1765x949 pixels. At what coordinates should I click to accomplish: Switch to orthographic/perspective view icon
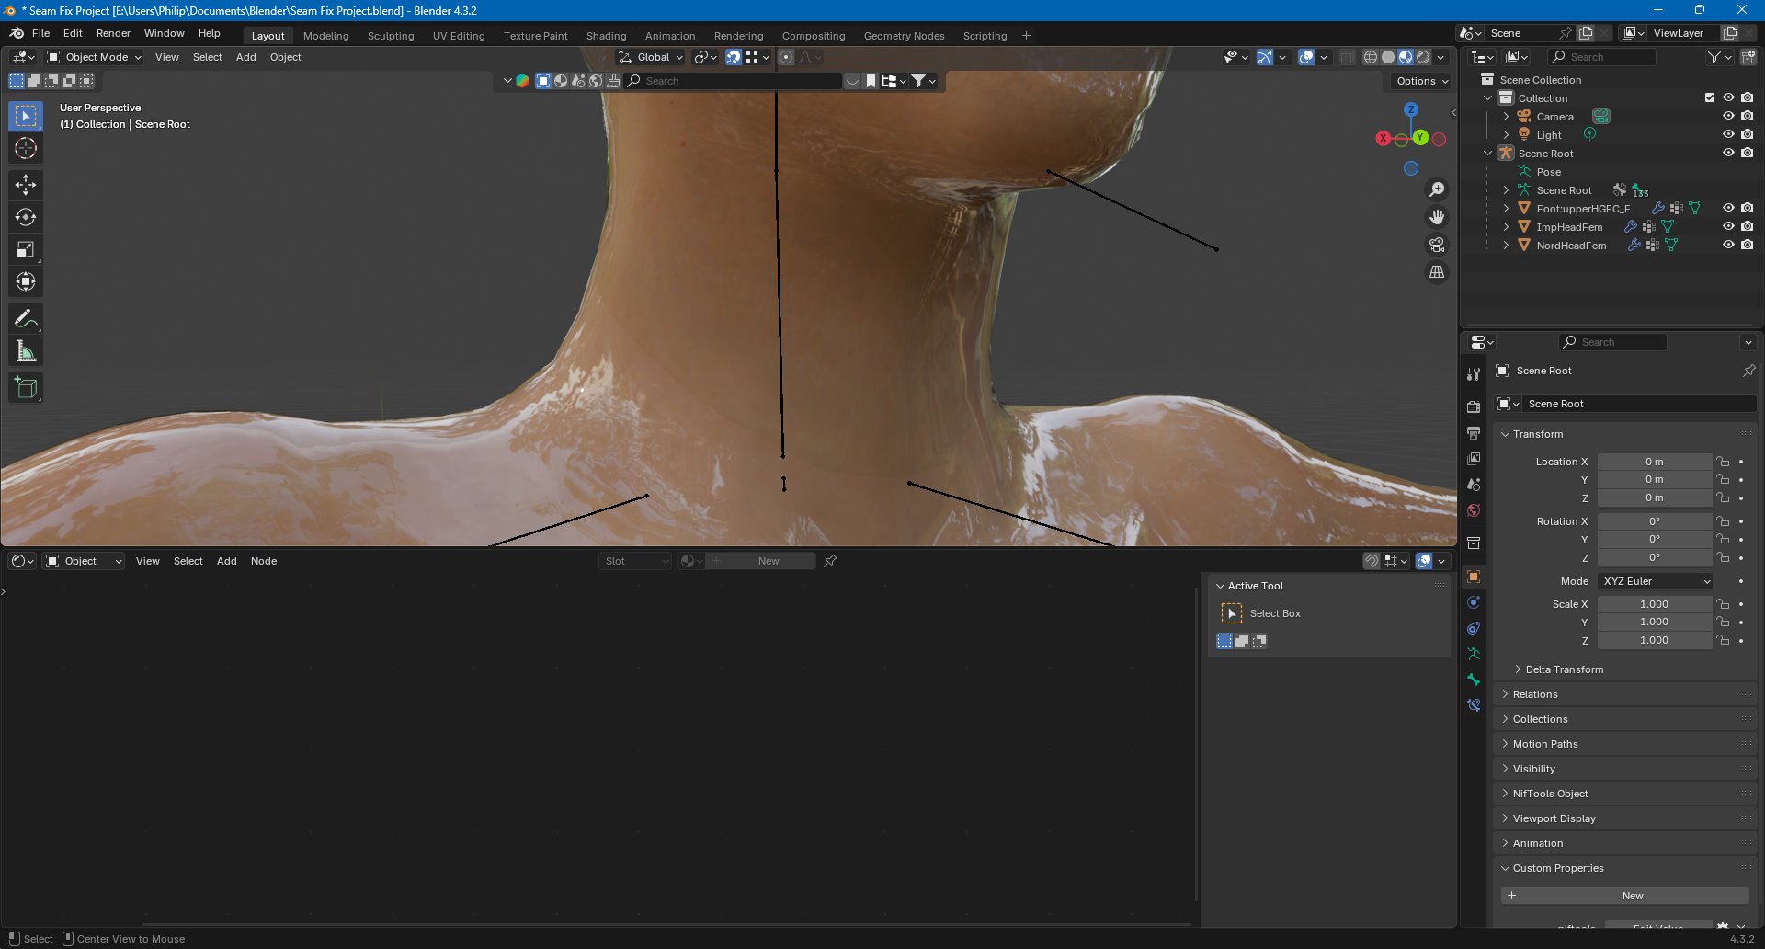1436,272
